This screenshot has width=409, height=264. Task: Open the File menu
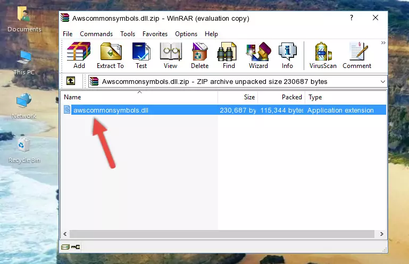click(x=68, y=34)
